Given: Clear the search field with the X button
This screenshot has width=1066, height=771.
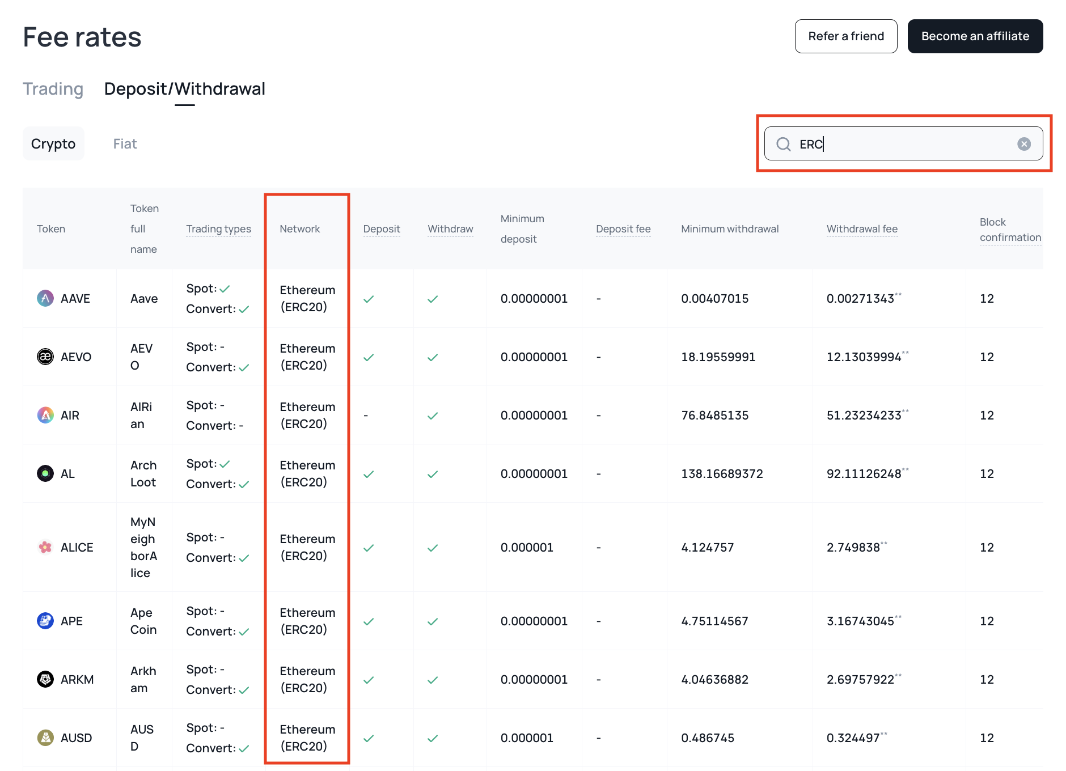Looking at the screenshot, I should point(1023,144).
